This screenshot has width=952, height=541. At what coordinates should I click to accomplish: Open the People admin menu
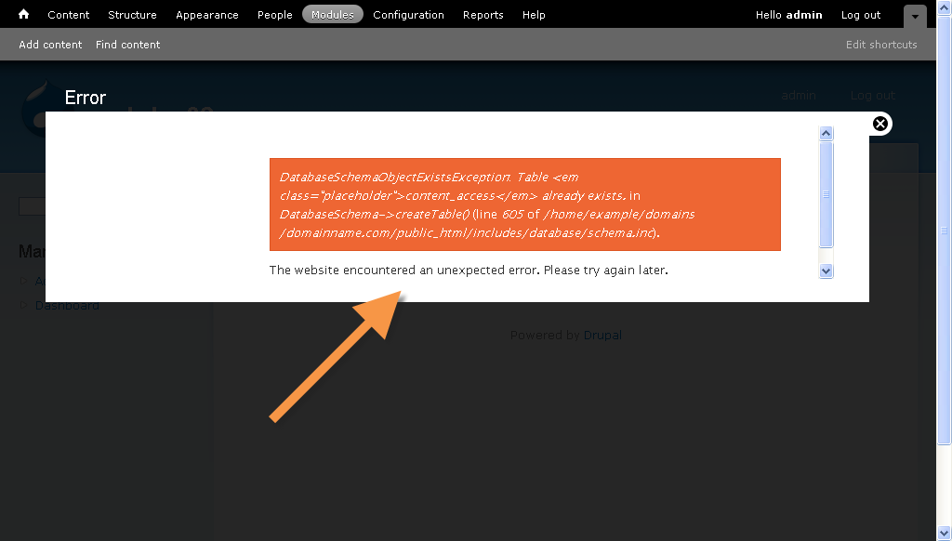pos(274,15)
